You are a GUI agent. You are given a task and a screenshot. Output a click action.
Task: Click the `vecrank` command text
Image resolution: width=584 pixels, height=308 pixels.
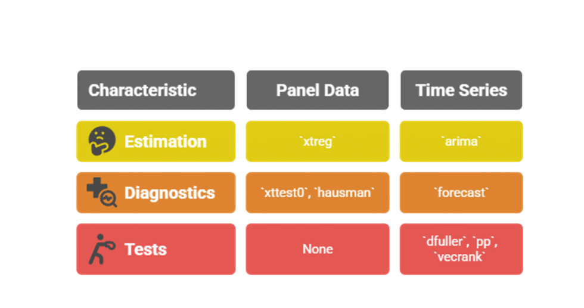click(461, 256)
